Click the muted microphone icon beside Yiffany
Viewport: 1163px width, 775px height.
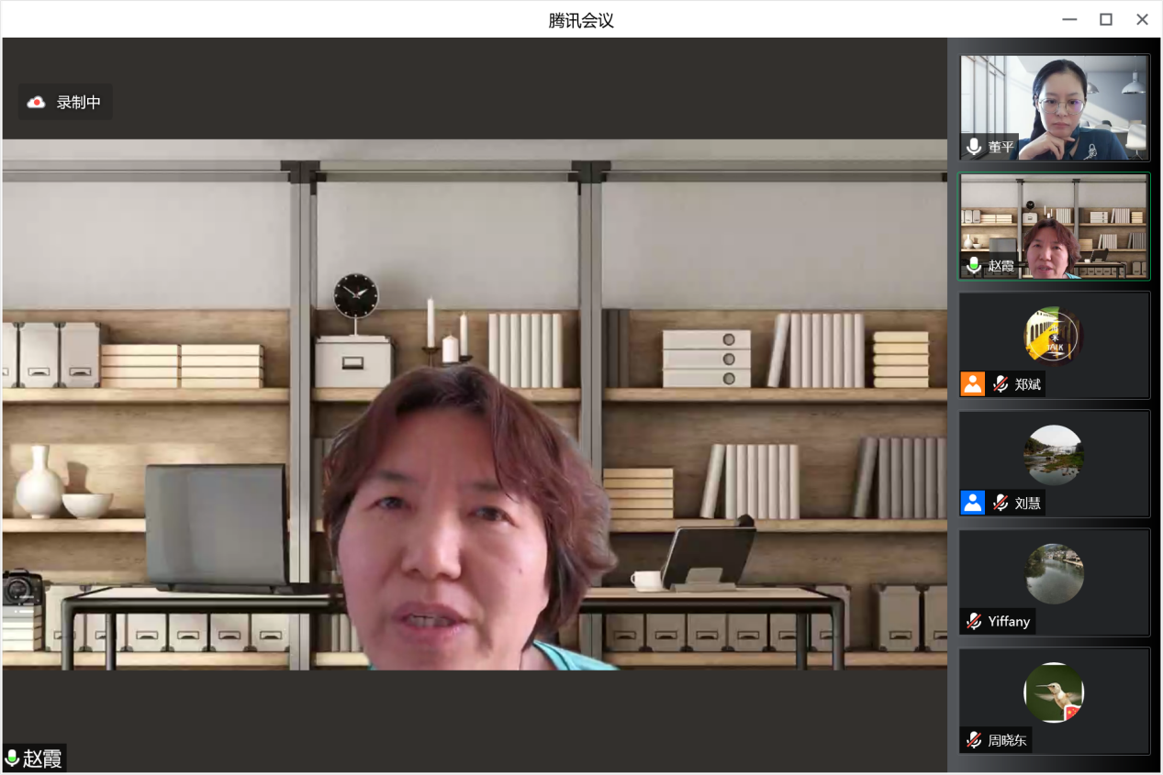tap(974, 621)
